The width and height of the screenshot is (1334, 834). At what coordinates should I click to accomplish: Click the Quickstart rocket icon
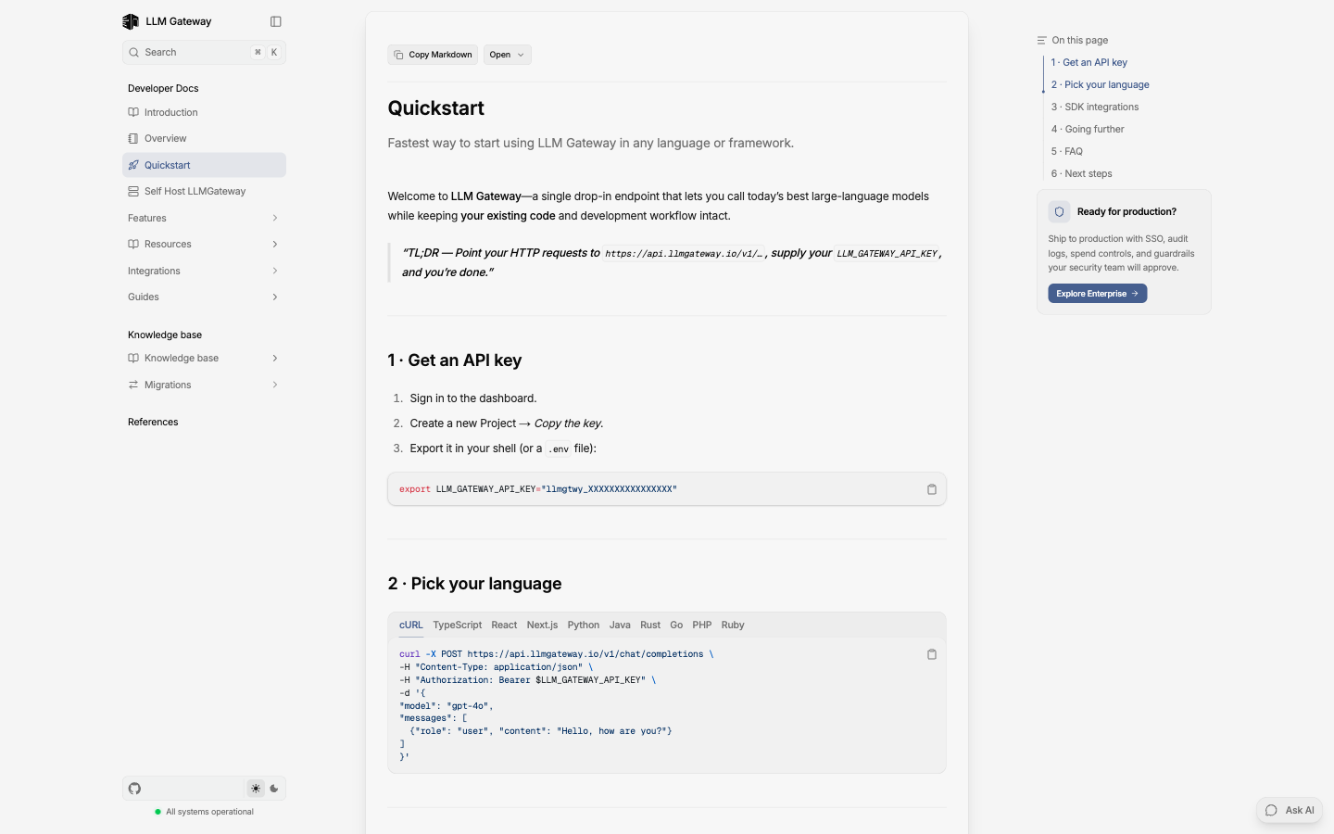(133, 165)
